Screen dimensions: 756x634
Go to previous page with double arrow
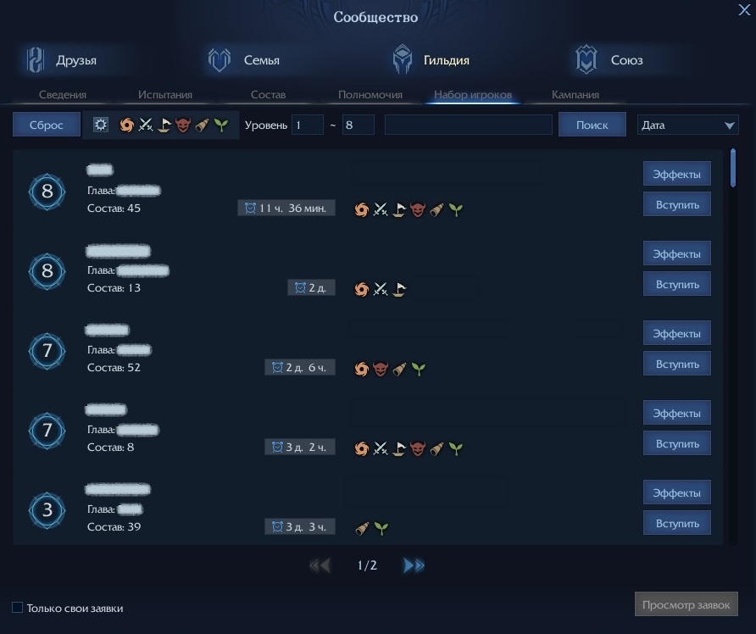320,565
